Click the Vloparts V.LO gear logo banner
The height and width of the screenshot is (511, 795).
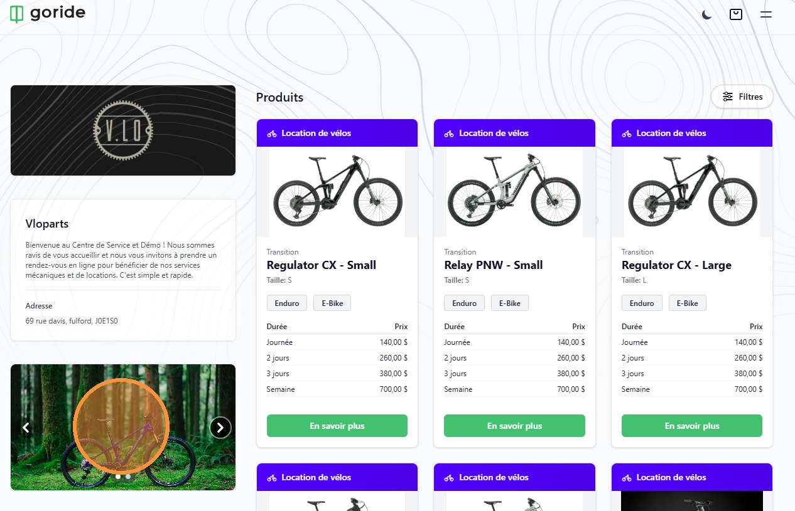(123, 130)
